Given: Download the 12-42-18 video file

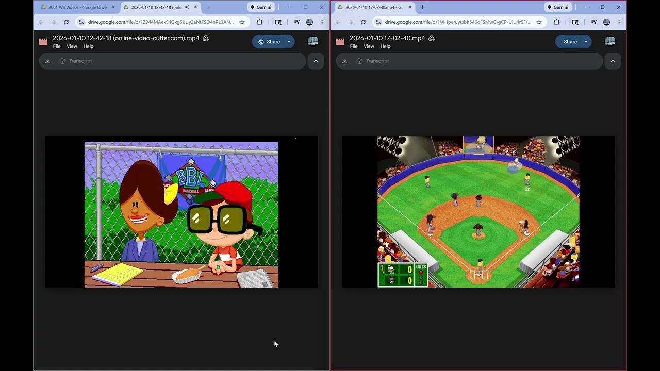Looking at the screenshot, I should pos(47,61).
